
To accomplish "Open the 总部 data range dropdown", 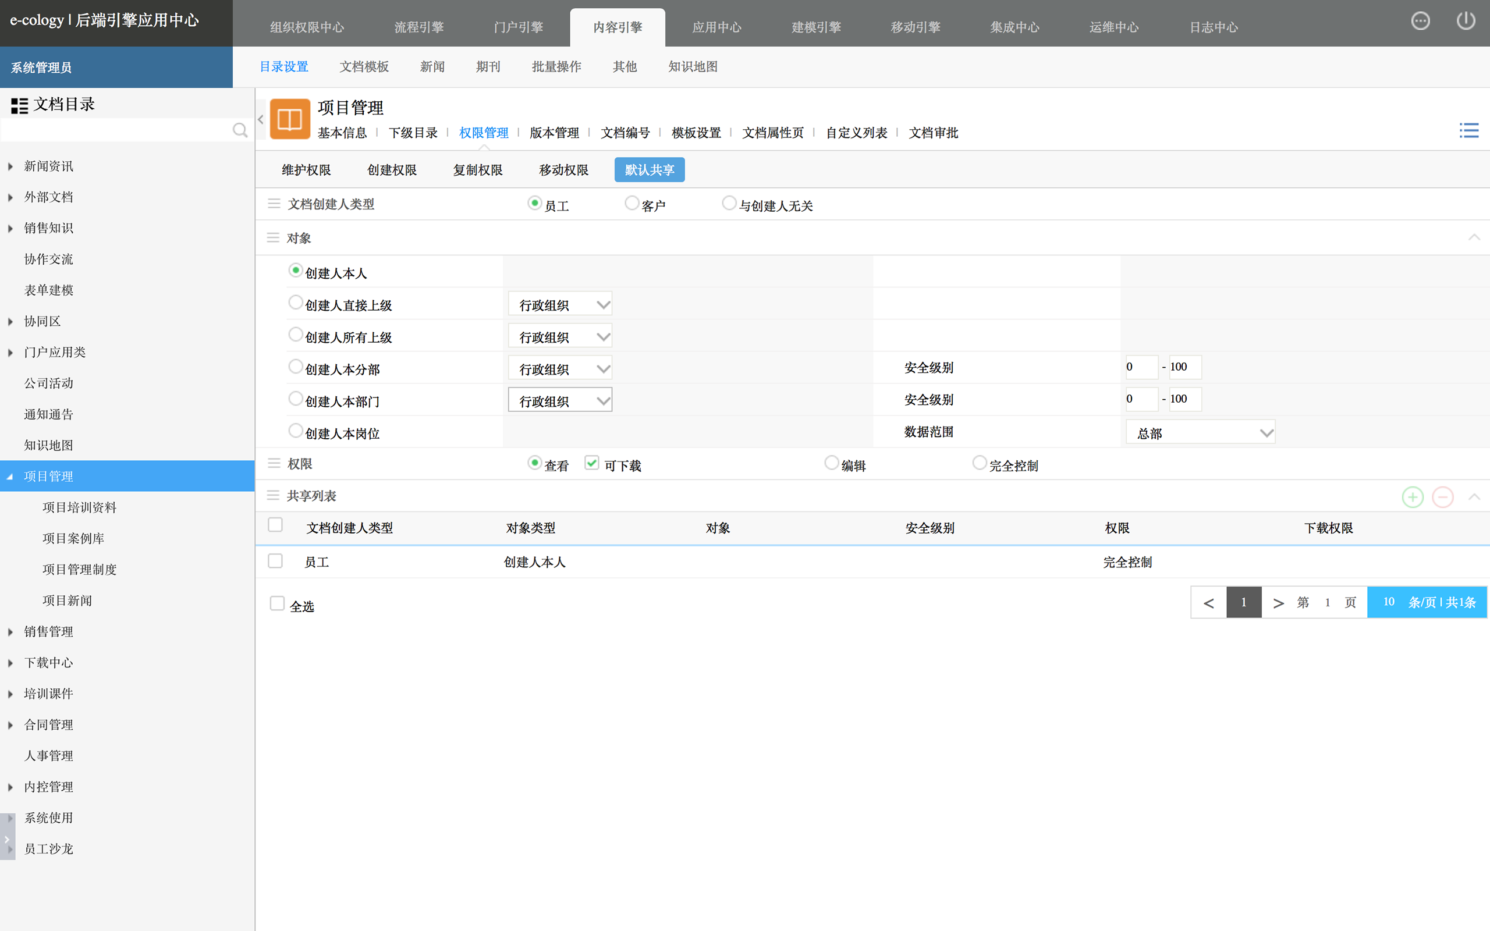I will point(1200,433).
